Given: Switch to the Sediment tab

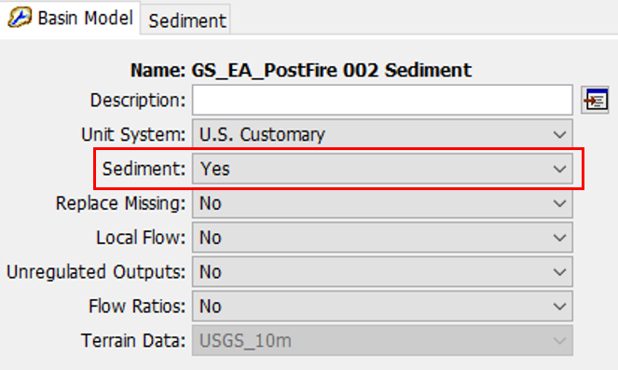Looking at the screenshot, I should (x=186, y=21).
